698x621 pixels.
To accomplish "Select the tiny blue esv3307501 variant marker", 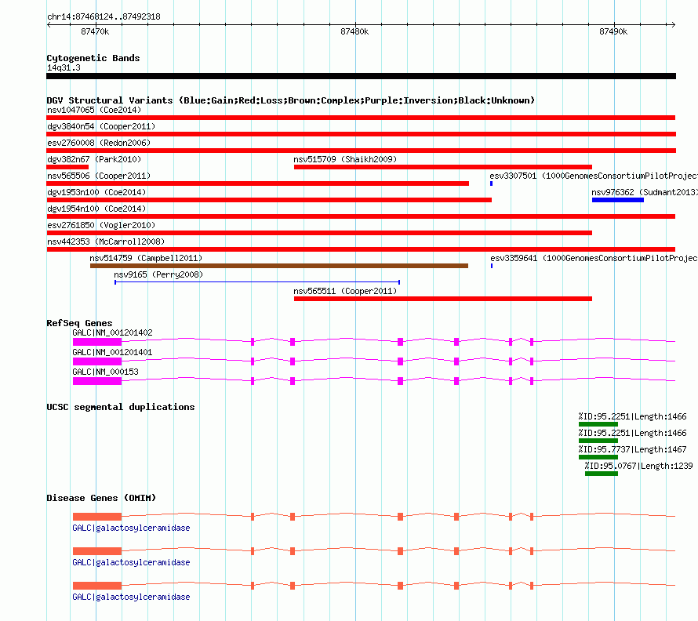I will [x=491, y=183].
